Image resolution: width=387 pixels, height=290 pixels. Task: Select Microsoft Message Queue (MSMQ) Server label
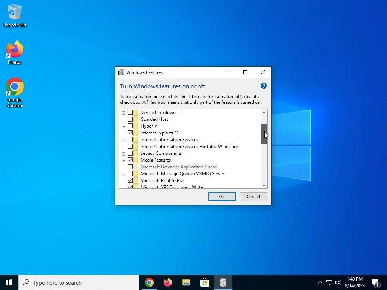183,174
